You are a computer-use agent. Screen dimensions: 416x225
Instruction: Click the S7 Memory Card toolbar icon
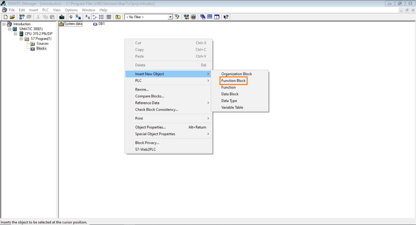tap(29, 17)
